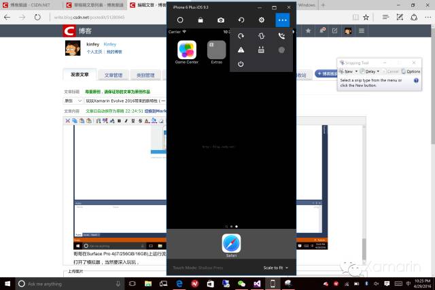Tap the Home button in the iOS simulator toolbar
Image resolution: width=435 pixels, height=290 pixels.
point(180,20)
